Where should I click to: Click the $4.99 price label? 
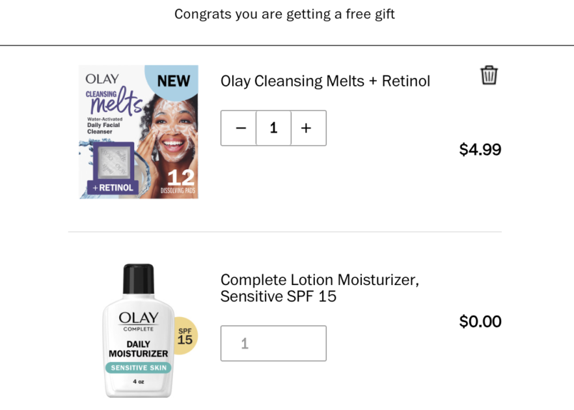480,149
